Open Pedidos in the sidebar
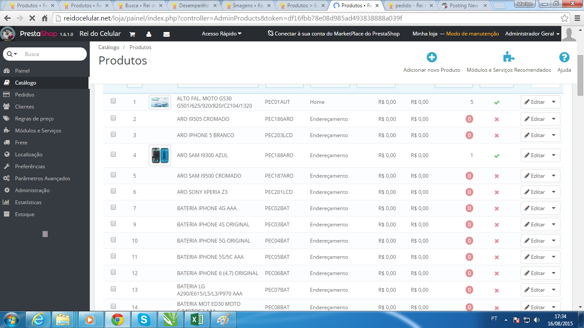This screenshot has height=328, width=584. click(44, 95)
